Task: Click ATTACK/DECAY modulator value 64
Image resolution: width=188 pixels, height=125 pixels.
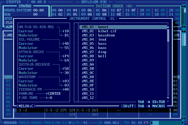Action: [67, 60]
